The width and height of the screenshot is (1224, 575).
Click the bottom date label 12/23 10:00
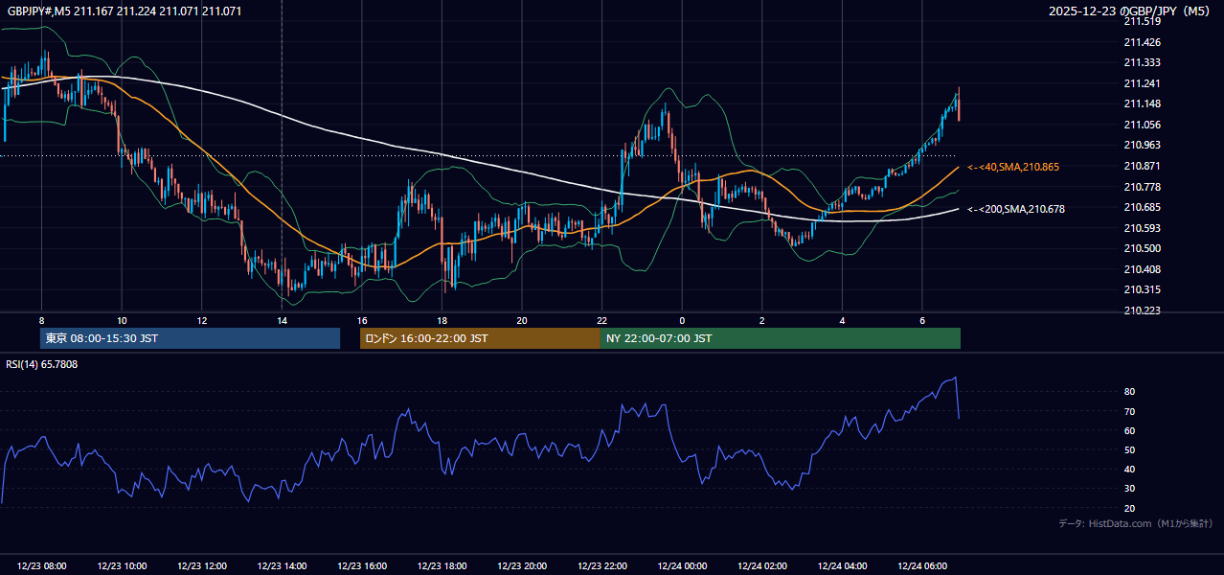[122, 566]
